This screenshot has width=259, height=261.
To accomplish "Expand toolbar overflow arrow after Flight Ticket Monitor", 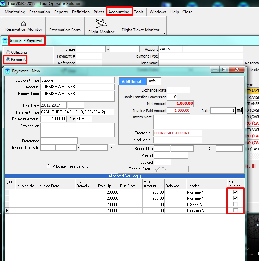I will click(164, 33).
